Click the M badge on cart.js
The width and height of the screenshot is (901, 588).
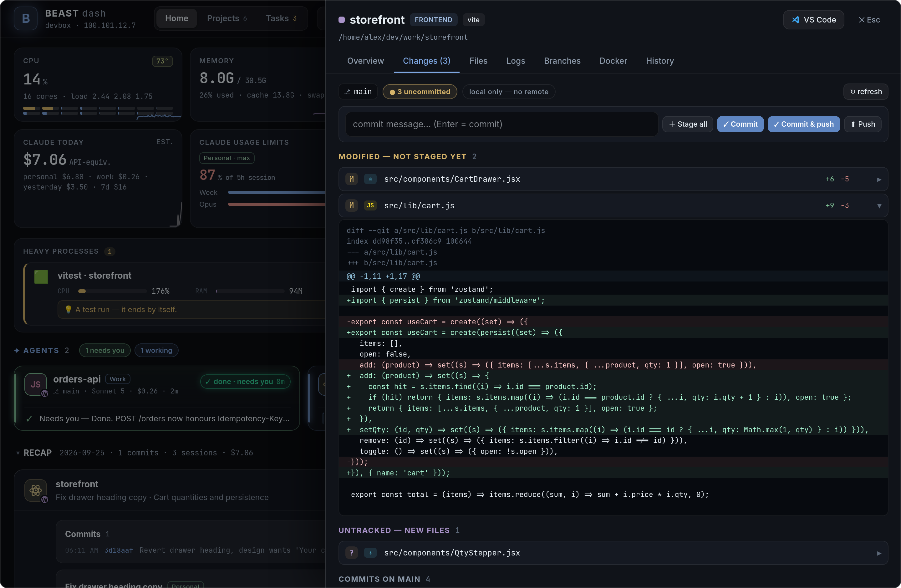click(351, 205)
